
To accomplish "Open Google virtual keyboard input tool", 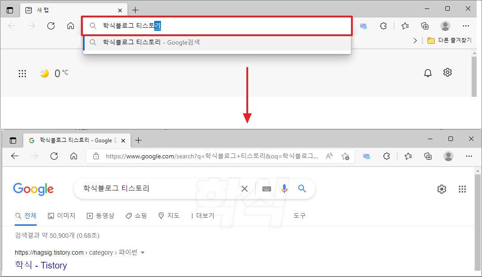I will coord(266,189).
